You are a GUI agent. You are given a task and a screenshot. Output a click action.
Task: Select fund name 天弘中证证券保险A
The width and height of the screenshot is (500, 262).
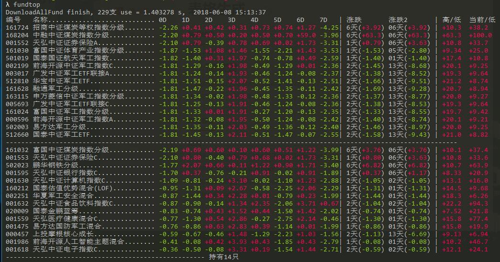tap(65, 43)
